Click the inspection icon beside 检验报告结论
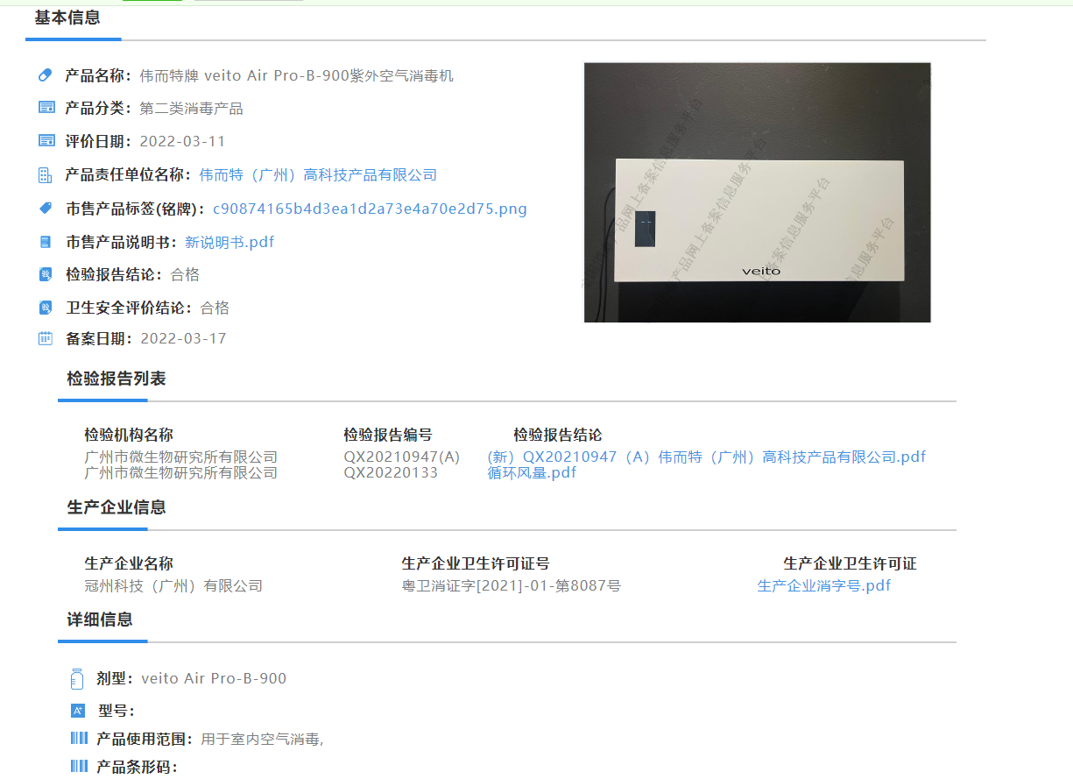The height and width of the screenshot is (779, 1073). (x=46, y=274)
